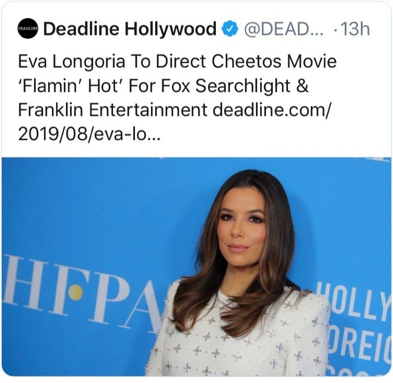Viewport: 393px width, 383px height.
Task: Click the 'Franklin Entertainment' words in tweet
Action: (x=113, y=110)
